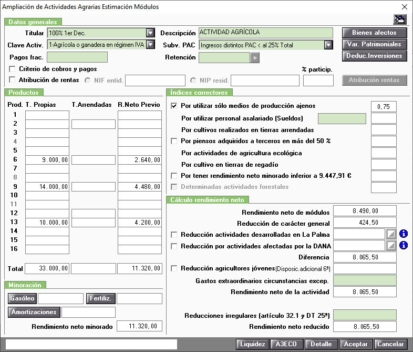Click the edit button beside DANA field

click(x=391, y=246)
